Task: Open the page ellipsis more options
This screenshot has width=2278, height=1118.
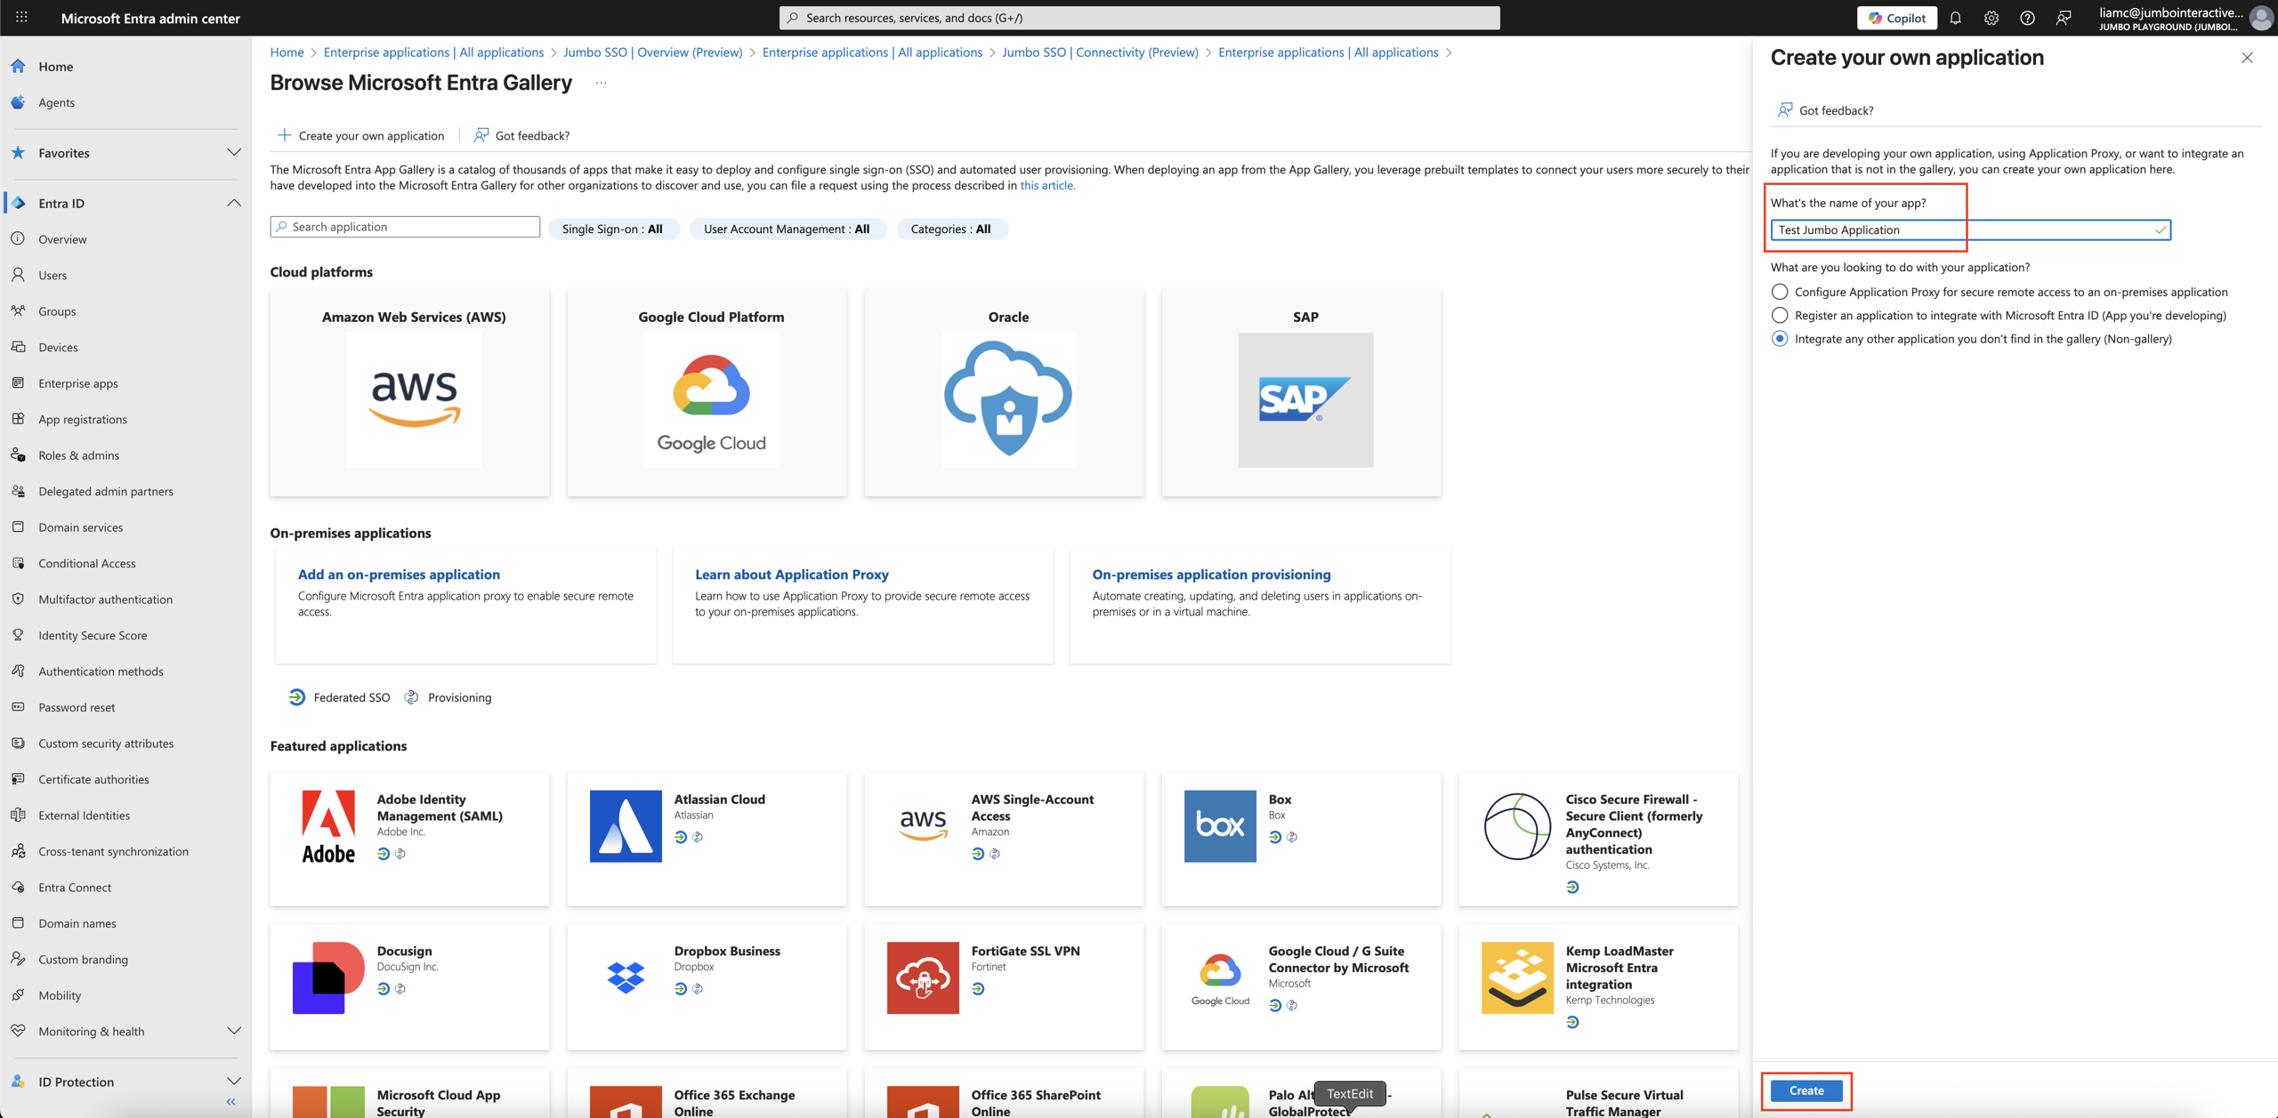Action: (602, 83)
